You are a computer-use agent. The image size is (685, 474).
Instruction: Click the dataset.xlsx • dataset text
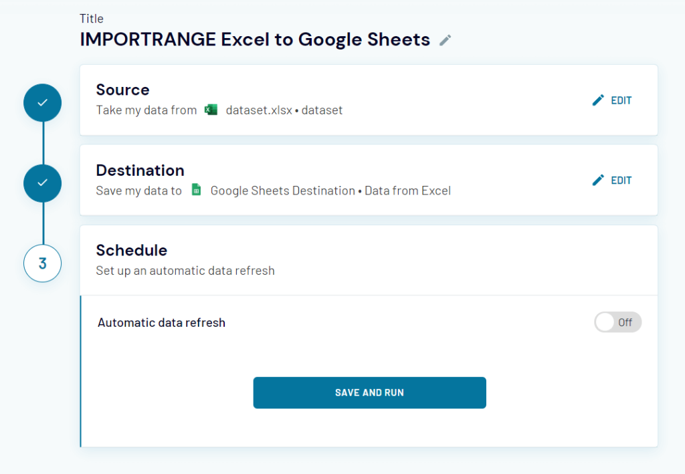click(284, 110)
